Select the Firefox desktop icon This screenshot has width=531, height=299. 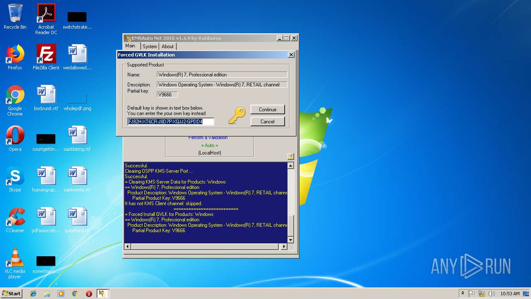15,57
